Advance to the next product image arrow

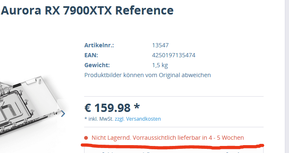[x=63, y=114]
